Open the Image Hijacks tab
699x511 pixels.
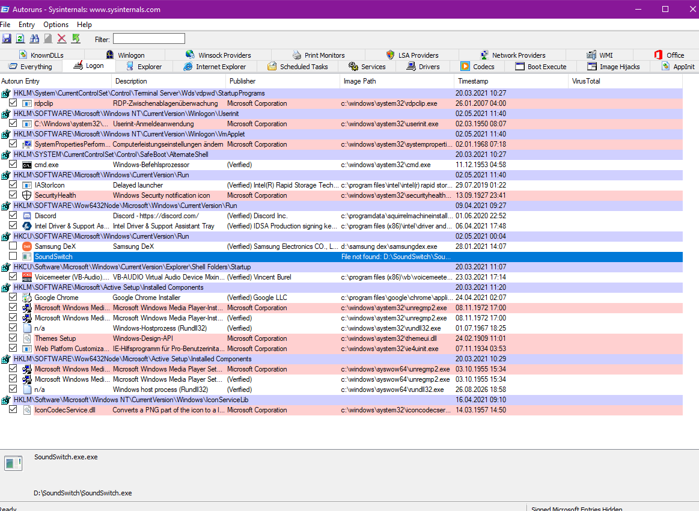(x=614, y=67)
